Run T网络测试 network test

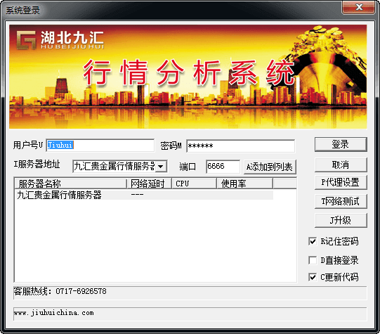click(341, 201)
